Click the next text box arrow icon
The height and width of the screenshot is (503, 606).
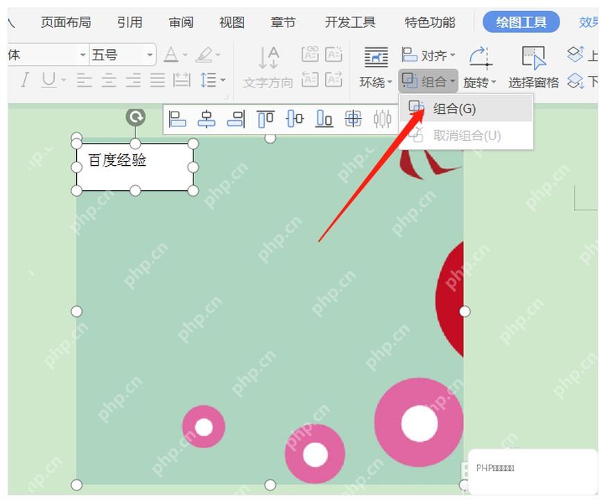coord(334,79)
